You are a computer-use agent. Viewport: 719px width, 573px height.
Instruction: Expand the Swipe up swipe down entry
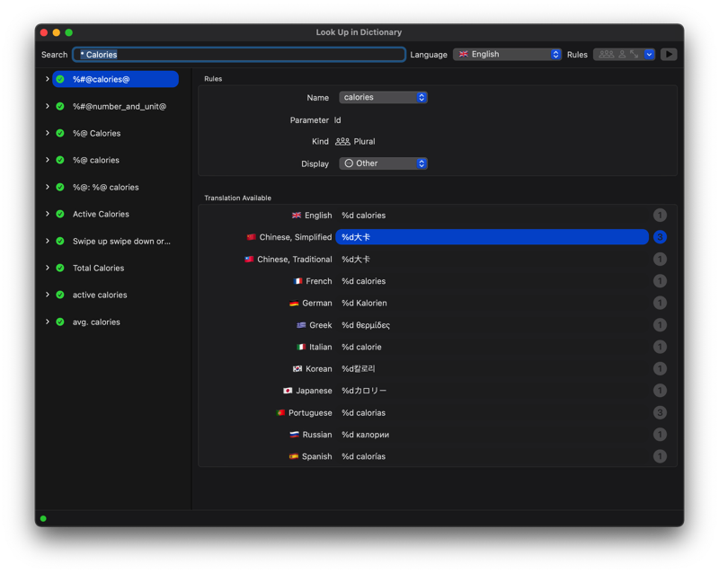click(48, 242)
